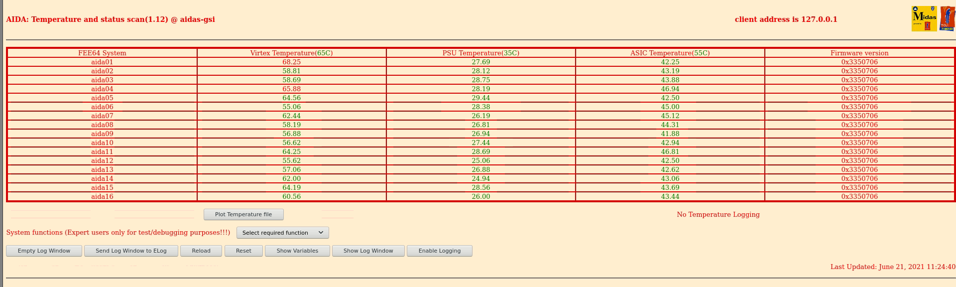Viewport: 956px width, 287px height.
Task: Click the aida15 row name
Action: pos(102,188)
